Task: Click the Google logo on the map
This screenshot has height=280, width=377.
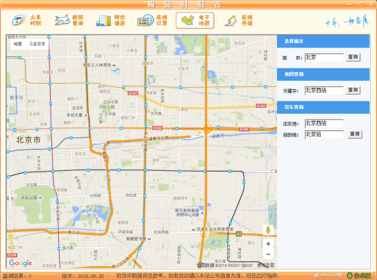Action: point(21,263)
